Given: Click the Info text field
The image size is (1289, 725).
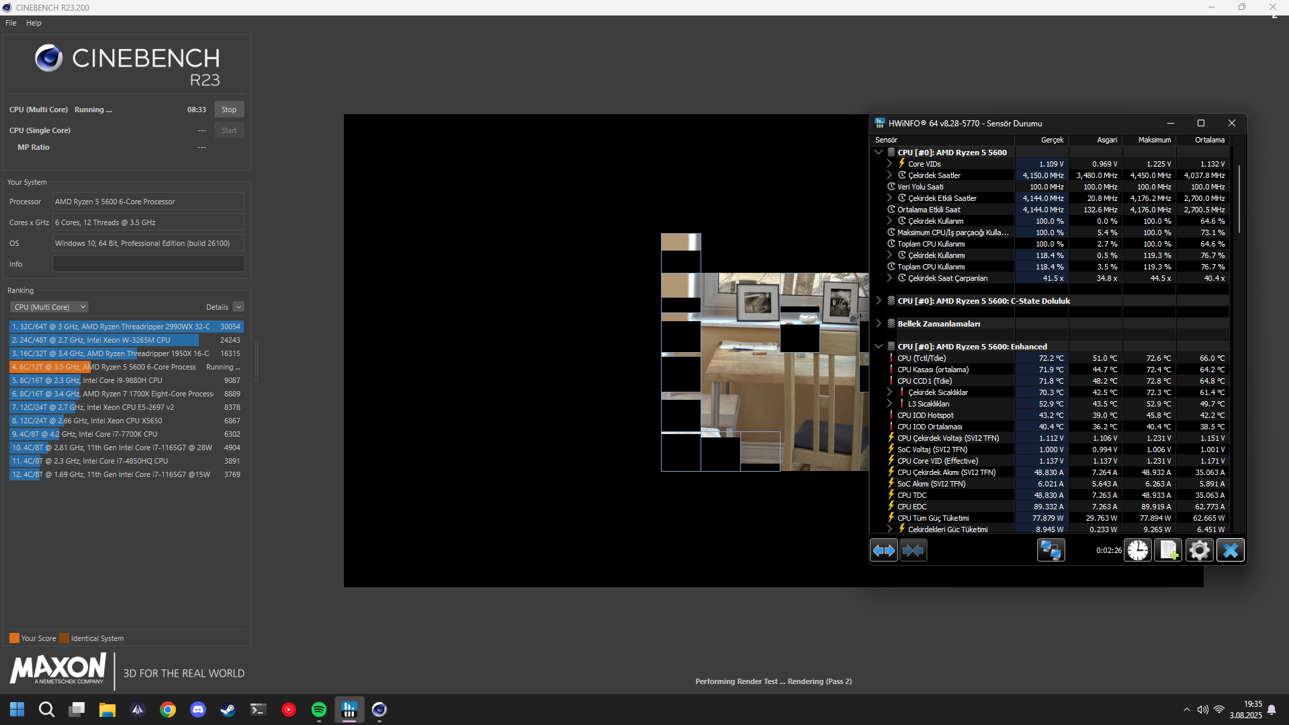Looking at the screenshot, I should tap(148, 264).
